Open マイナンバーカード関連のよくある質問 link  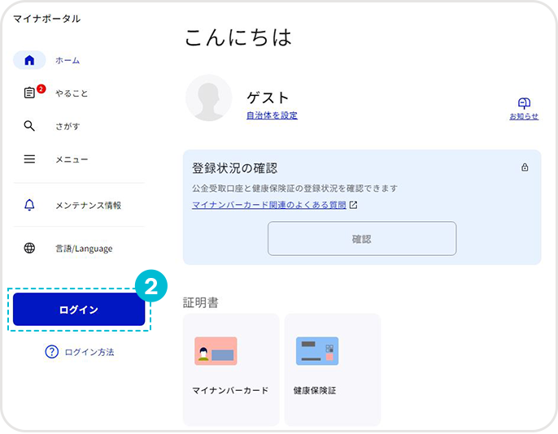pyautogui.click(x=269, y=205)
